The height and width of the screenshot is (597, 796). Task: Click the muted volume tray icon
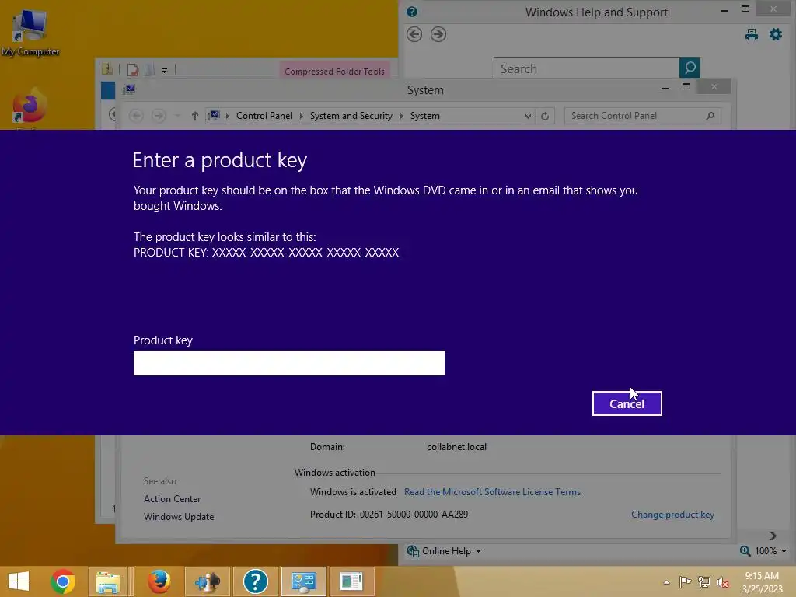click(x=722, y=582)
